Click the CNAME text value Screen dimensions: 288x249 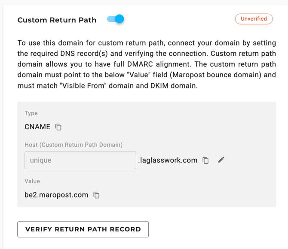point(37,127)
